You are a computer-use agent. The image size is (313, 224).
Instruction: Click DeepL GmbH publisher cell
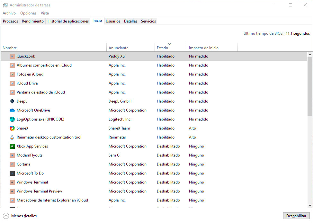(x=120, y=101)
